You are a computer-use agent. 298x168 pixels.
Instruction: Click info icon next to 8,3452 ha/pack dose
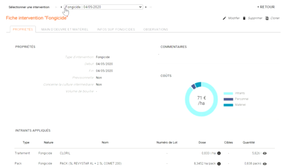(x=219, y=164)
